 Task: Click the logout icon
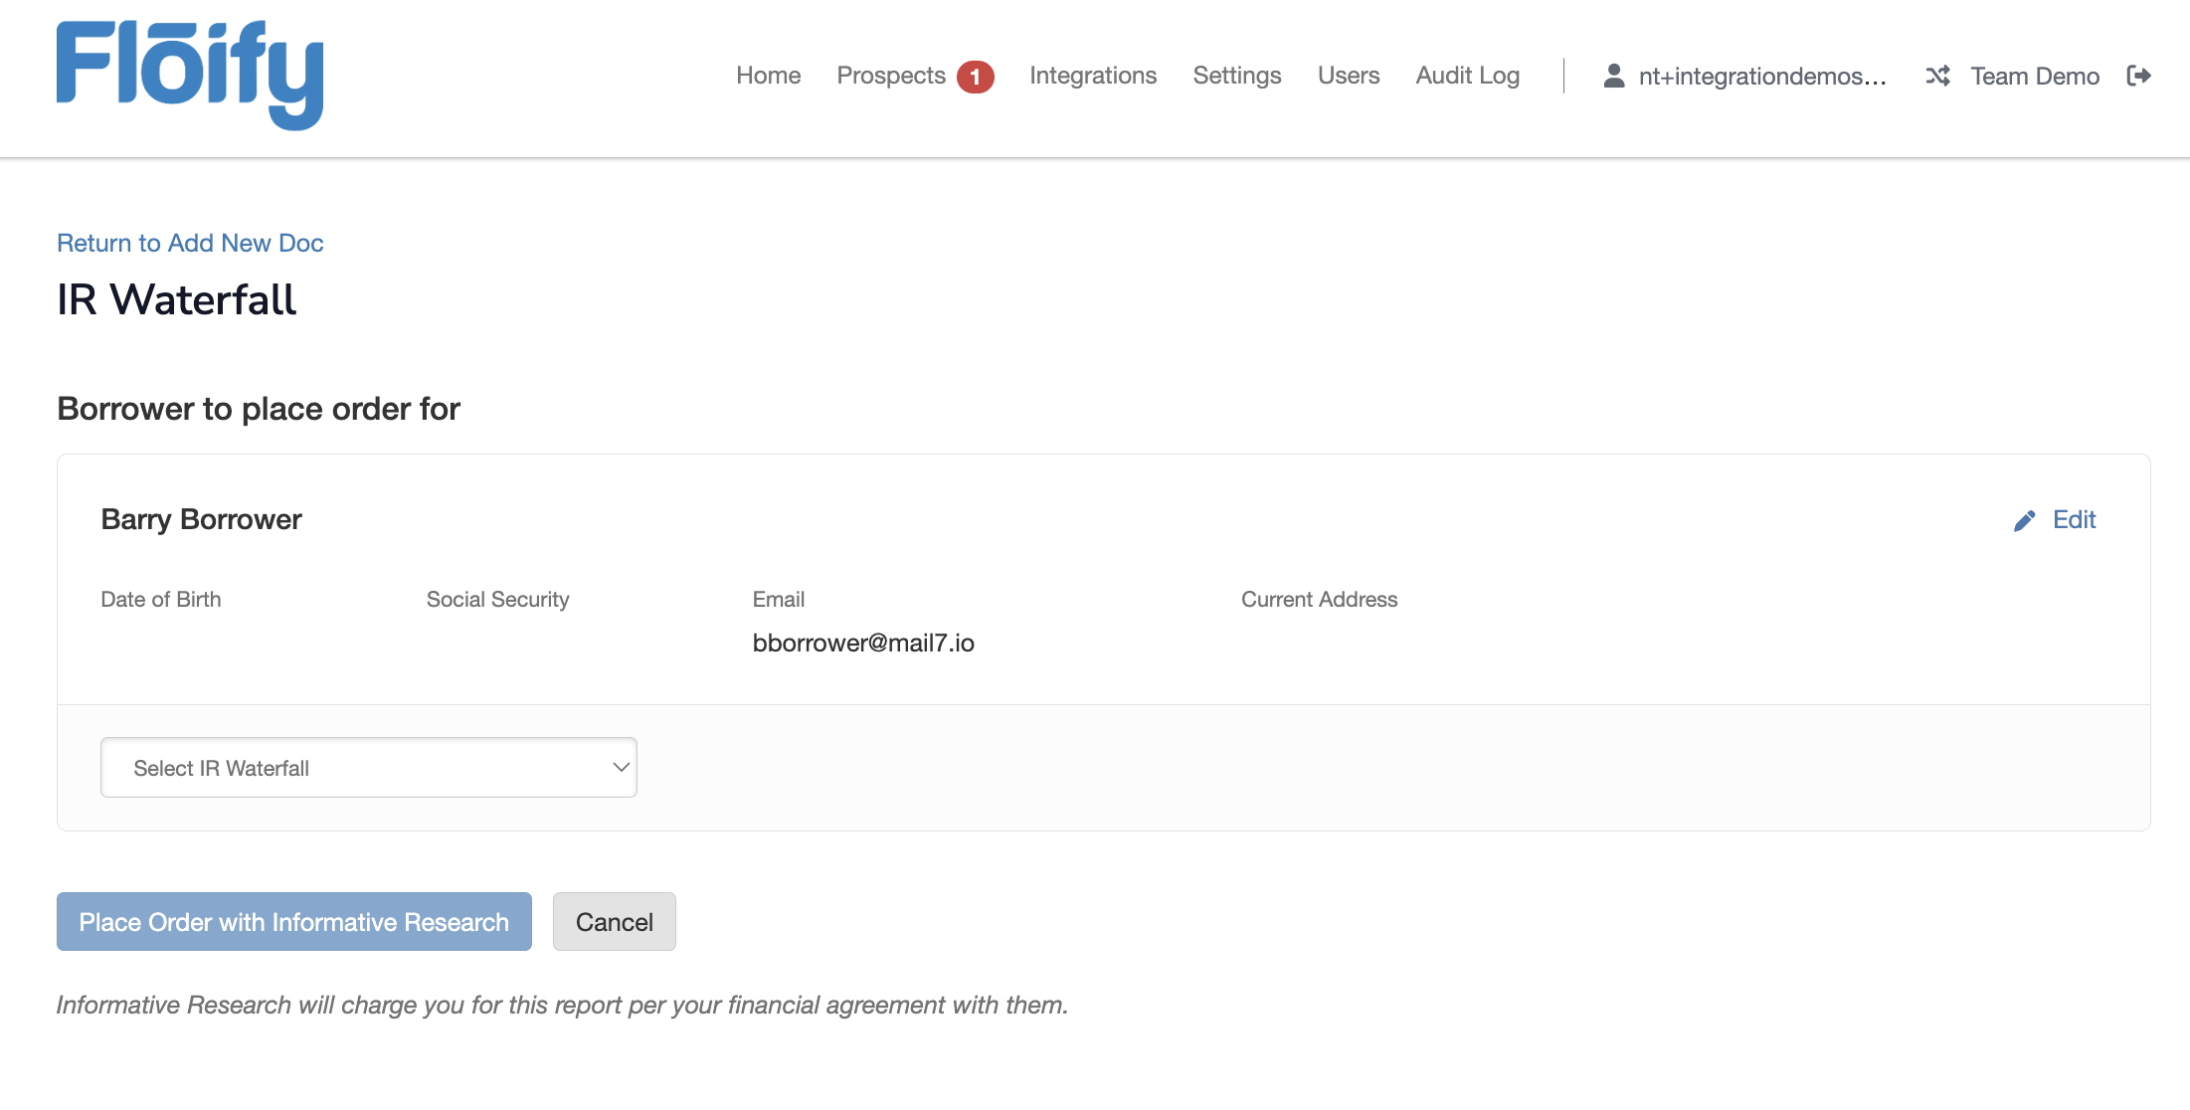[2138, 75]
